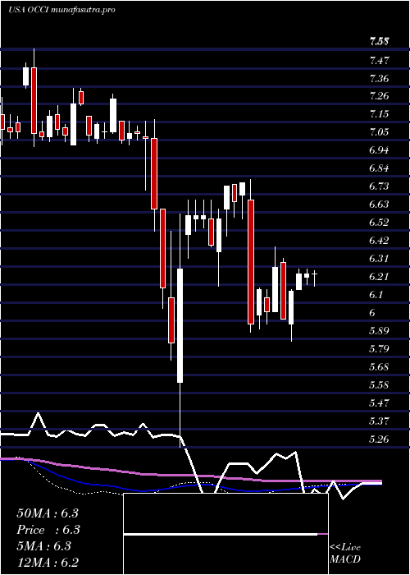Click the 7.26 price axis label
The width and height of the screenshot is (410, 575).
[x=380, y=96]
